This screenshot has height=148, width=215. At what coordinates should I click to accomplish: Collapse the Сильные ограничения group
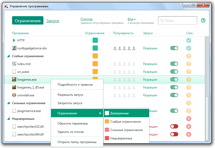click(9, 103)
